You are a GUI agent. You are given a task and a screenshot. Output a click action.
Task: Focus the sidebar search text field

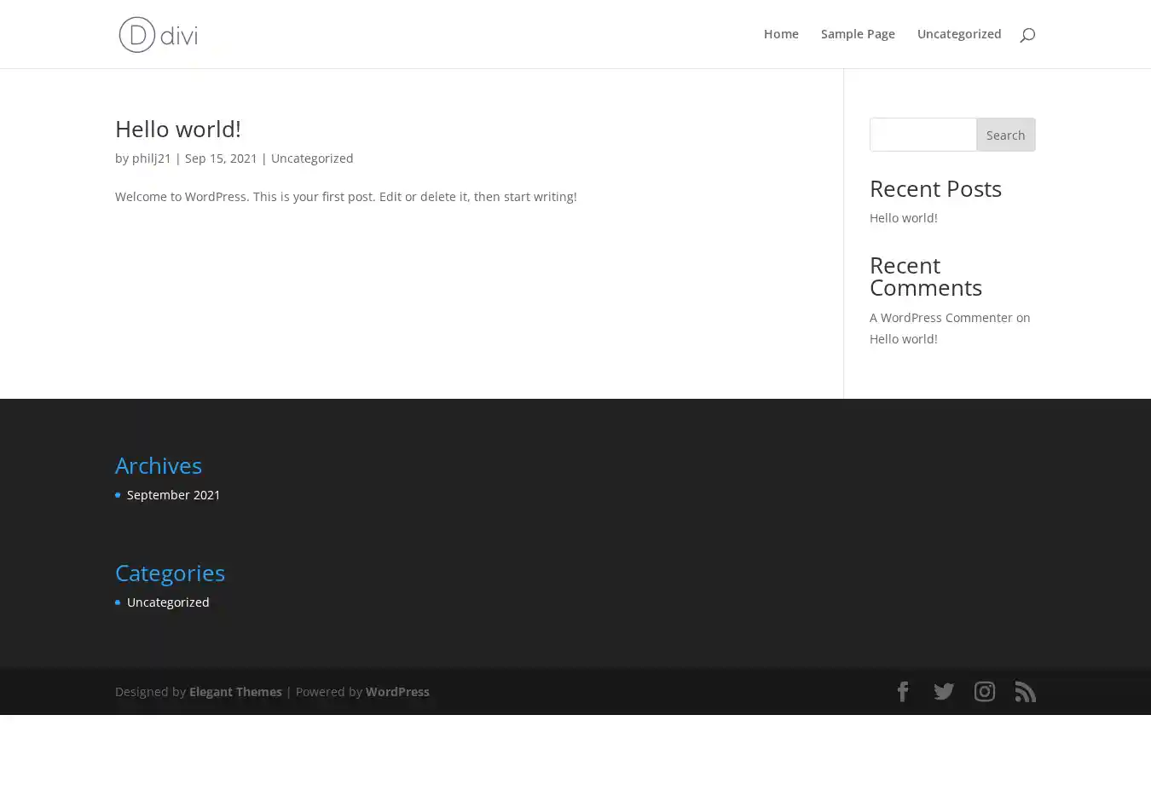pos(923,135)
